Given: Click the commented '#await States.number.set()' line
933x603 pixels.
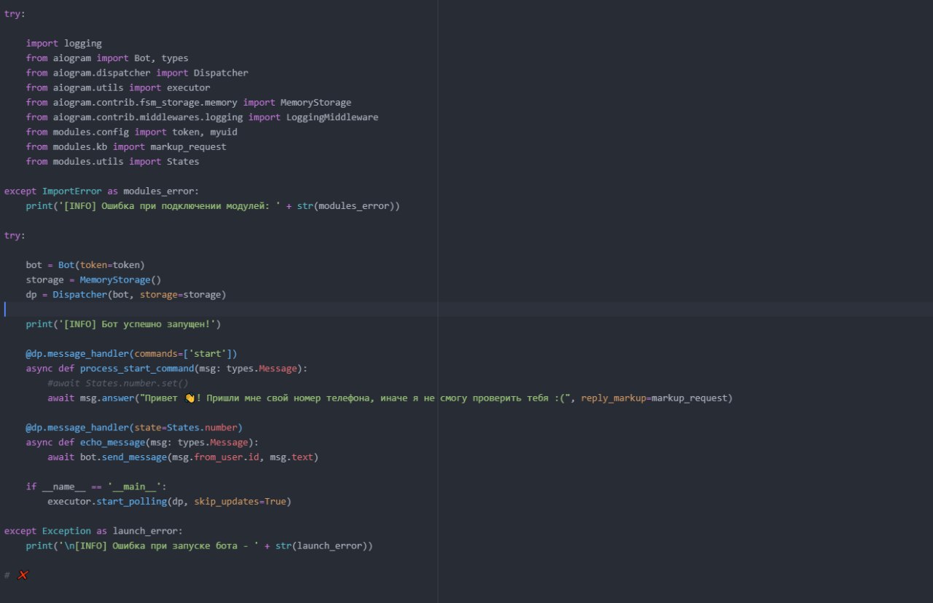Looking at the screenshot, I should pos(118,383).
